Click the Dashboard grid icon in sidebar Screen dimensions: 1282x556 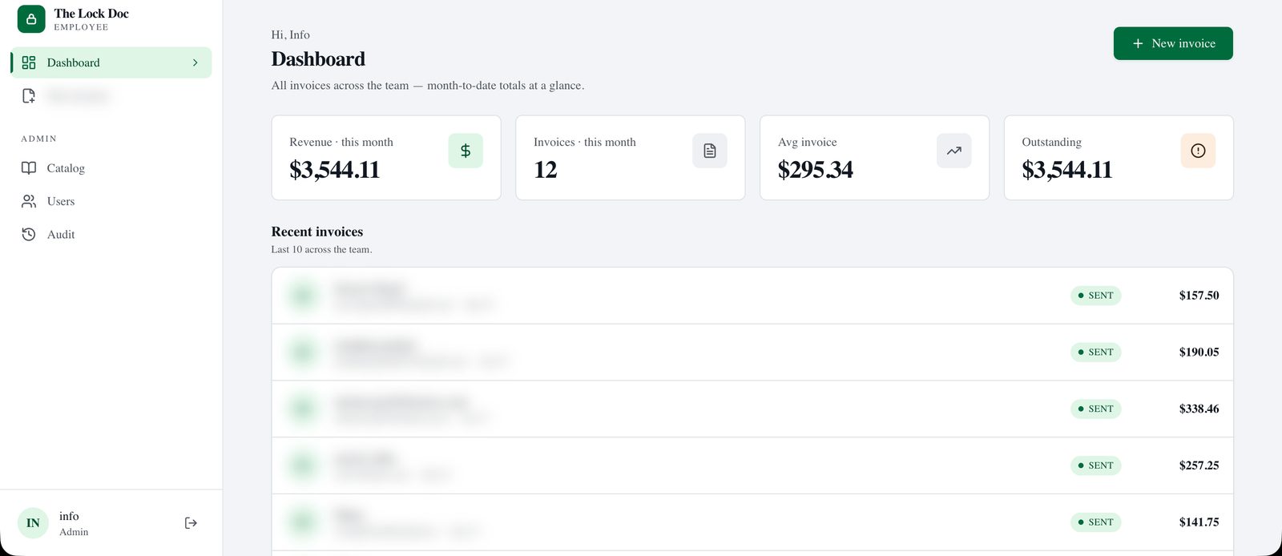coord(29,62)
